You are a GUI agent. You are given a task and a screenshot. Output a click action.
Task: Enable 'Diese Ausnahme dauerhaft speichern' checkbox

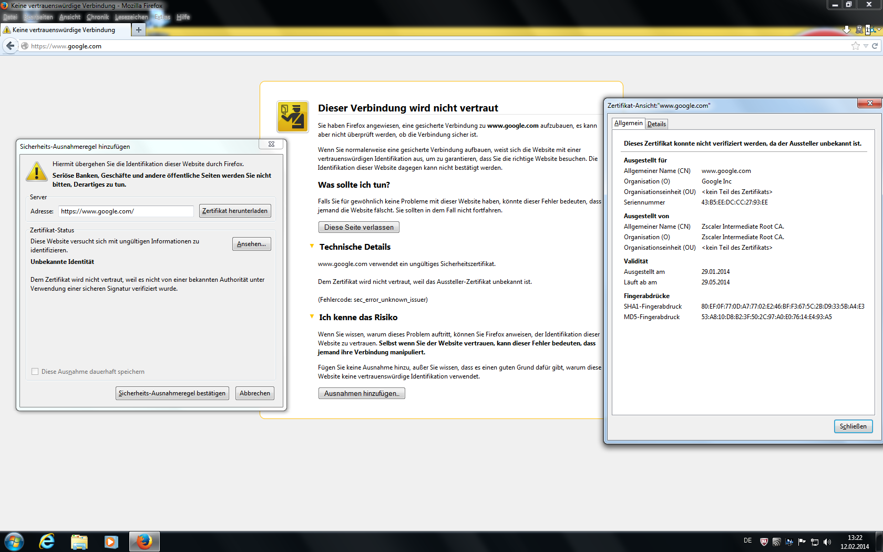[35, 371]
